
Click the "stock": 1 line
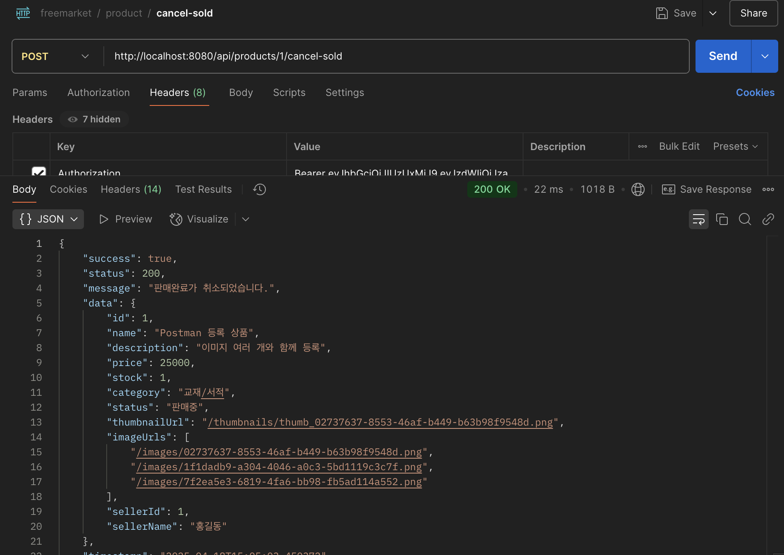(x=139, y=378)
